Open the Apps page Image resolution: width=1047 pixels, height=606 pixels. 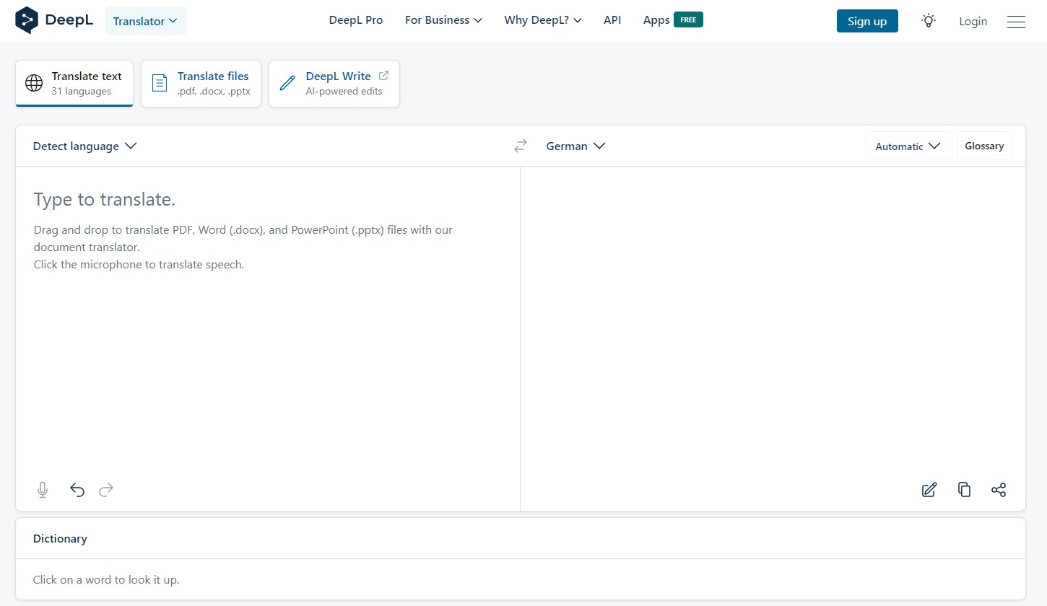coord(656,20)
